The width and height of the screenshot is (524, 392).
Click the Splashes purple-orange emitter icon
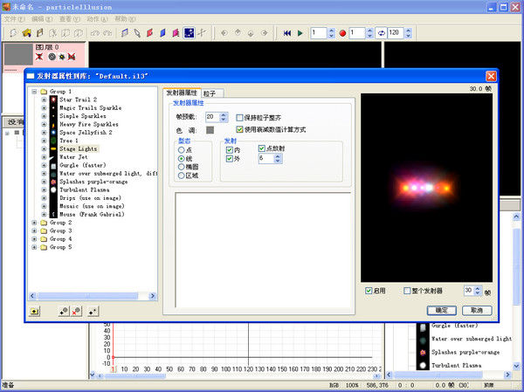point(53,181)
